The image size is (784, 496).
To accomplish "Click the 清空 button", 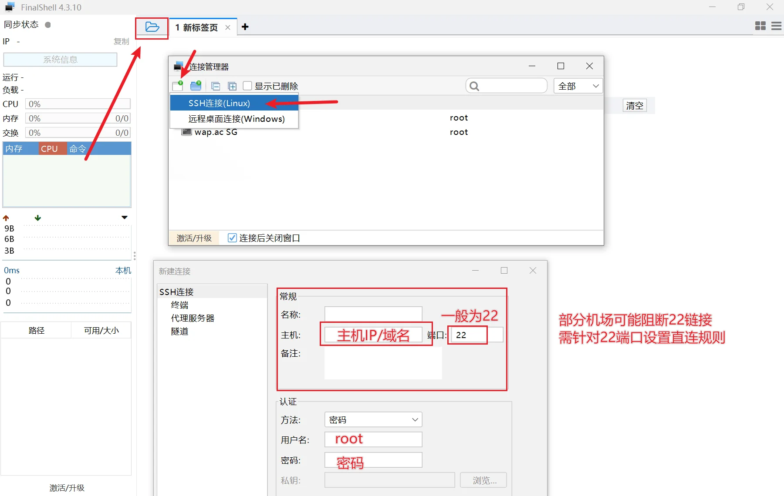I will click(635, 105).
